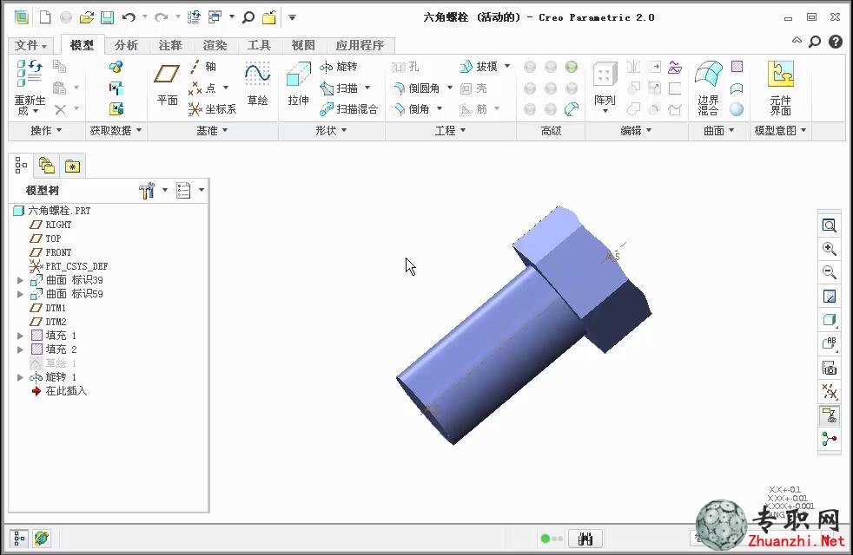
Task: Create a datum 轴 axis
Action: click(x=203, y=67)
